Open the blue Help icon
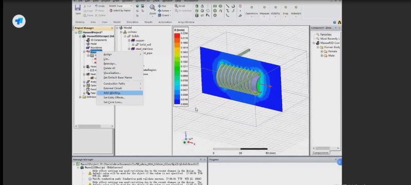Screen dimensions: 411x185 (334, 23)
